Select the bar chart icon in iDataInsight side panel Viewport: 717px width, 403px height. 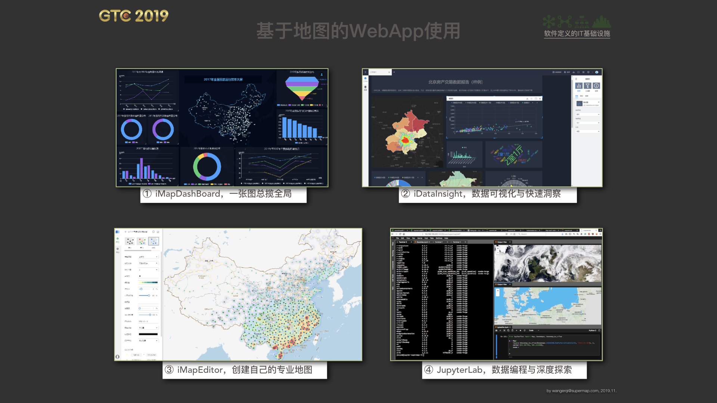579,86
